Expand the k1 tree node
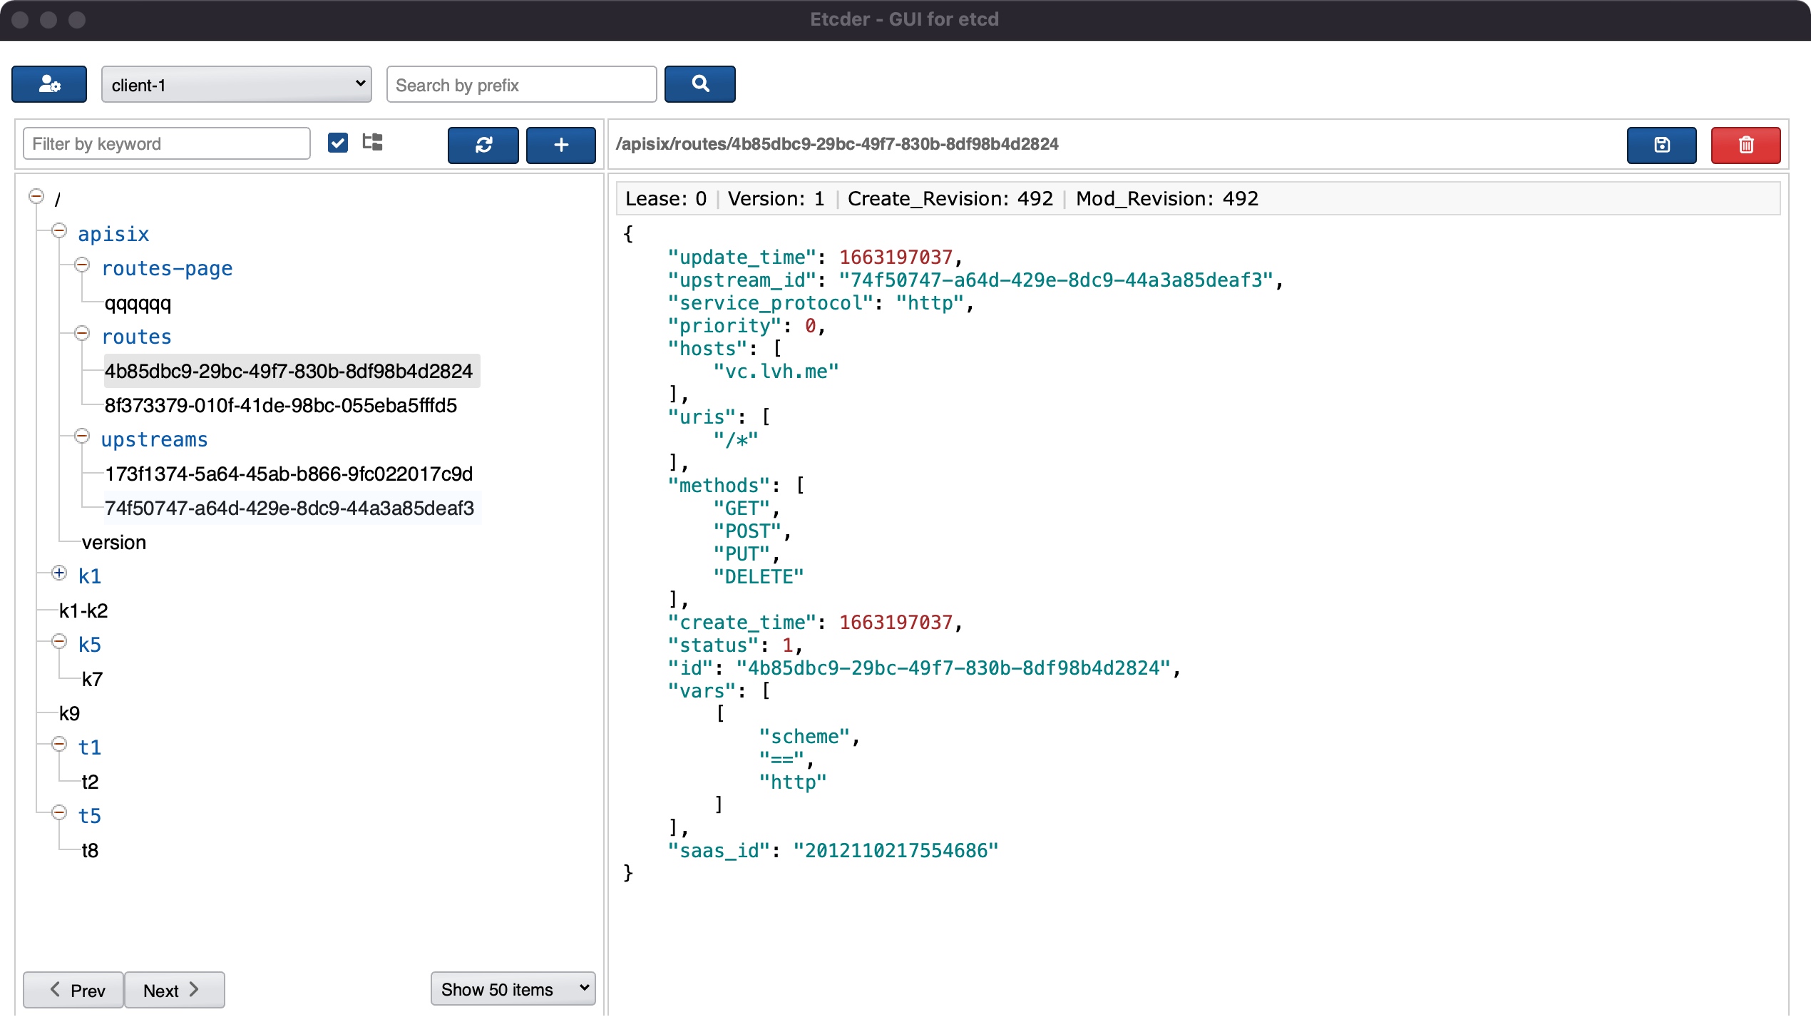Screen dimensions: 1811x1027 [x=59, y=573]
